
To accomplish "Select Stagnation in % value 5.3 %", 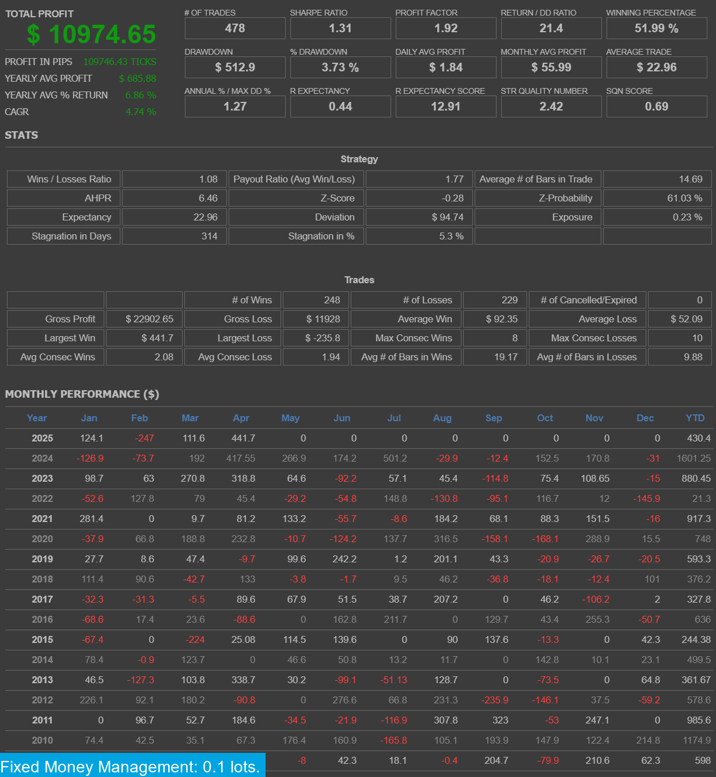I will (419, 236).
